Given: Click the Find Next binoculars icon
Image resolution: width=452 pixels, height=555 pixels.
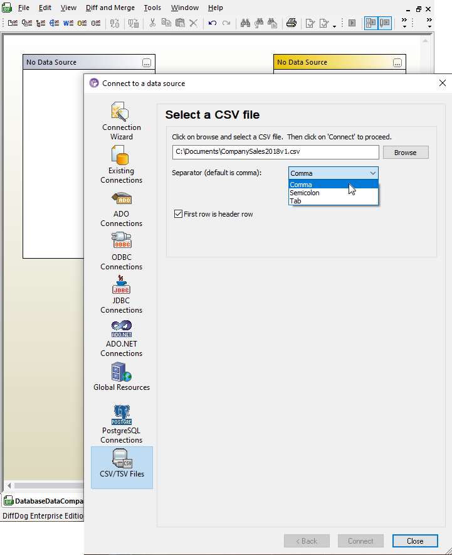Looking at the screenshot, I should pos(259,23).
